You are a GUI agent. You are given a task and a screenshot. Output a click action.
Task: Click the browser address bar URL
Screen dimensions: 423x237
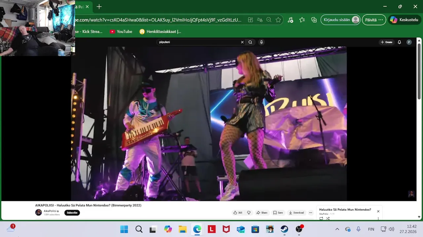pyautogui.click(x=158, y=20)
